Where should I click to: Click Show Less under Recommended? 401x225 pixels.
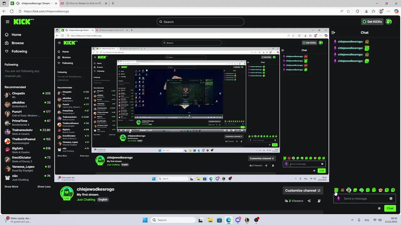click(x=44, y=187)
